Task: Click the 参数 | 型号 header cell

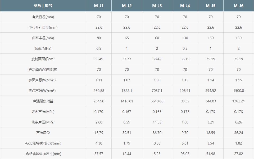Action: coord(43,6)
